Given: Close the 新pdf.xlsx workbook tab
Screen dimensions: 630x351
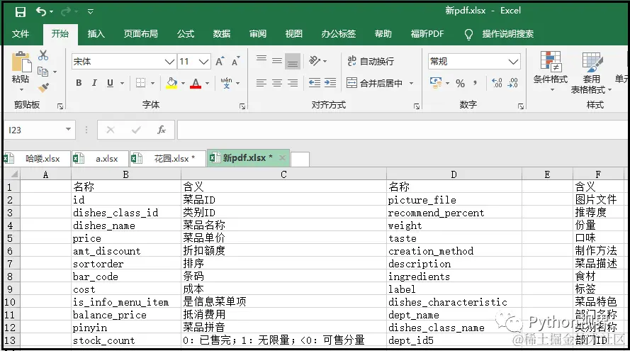Looking at the screenshot, I should point(282,158).
